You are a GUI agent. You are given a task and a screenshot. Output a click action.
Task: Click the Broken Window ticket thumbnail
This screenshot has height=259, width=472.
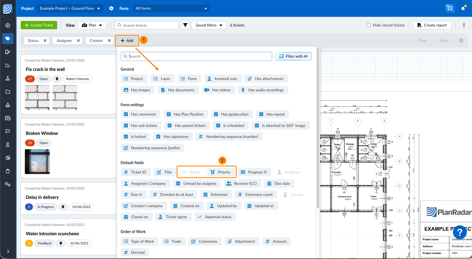(37, 162)
